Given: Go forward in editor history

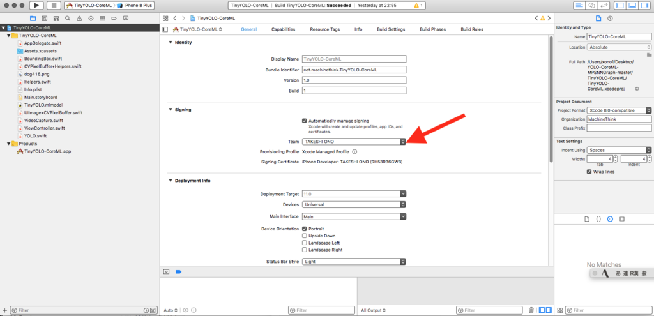Looking at the screenshot, I should (183, 19).
